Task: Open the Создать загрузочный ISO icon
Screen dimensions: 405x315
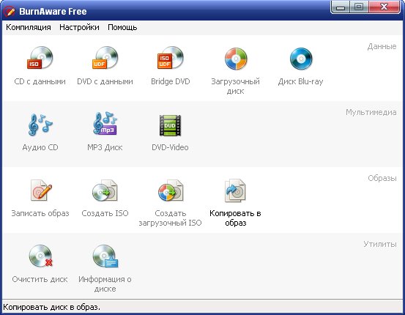Action: click(171, 190)
